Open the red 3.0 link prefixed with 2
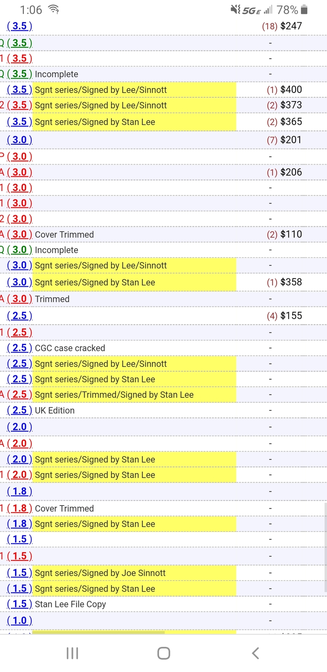Image resolution: width=327 pixels, height=672 pixels. pyautogui.click(x=20, y=219)
